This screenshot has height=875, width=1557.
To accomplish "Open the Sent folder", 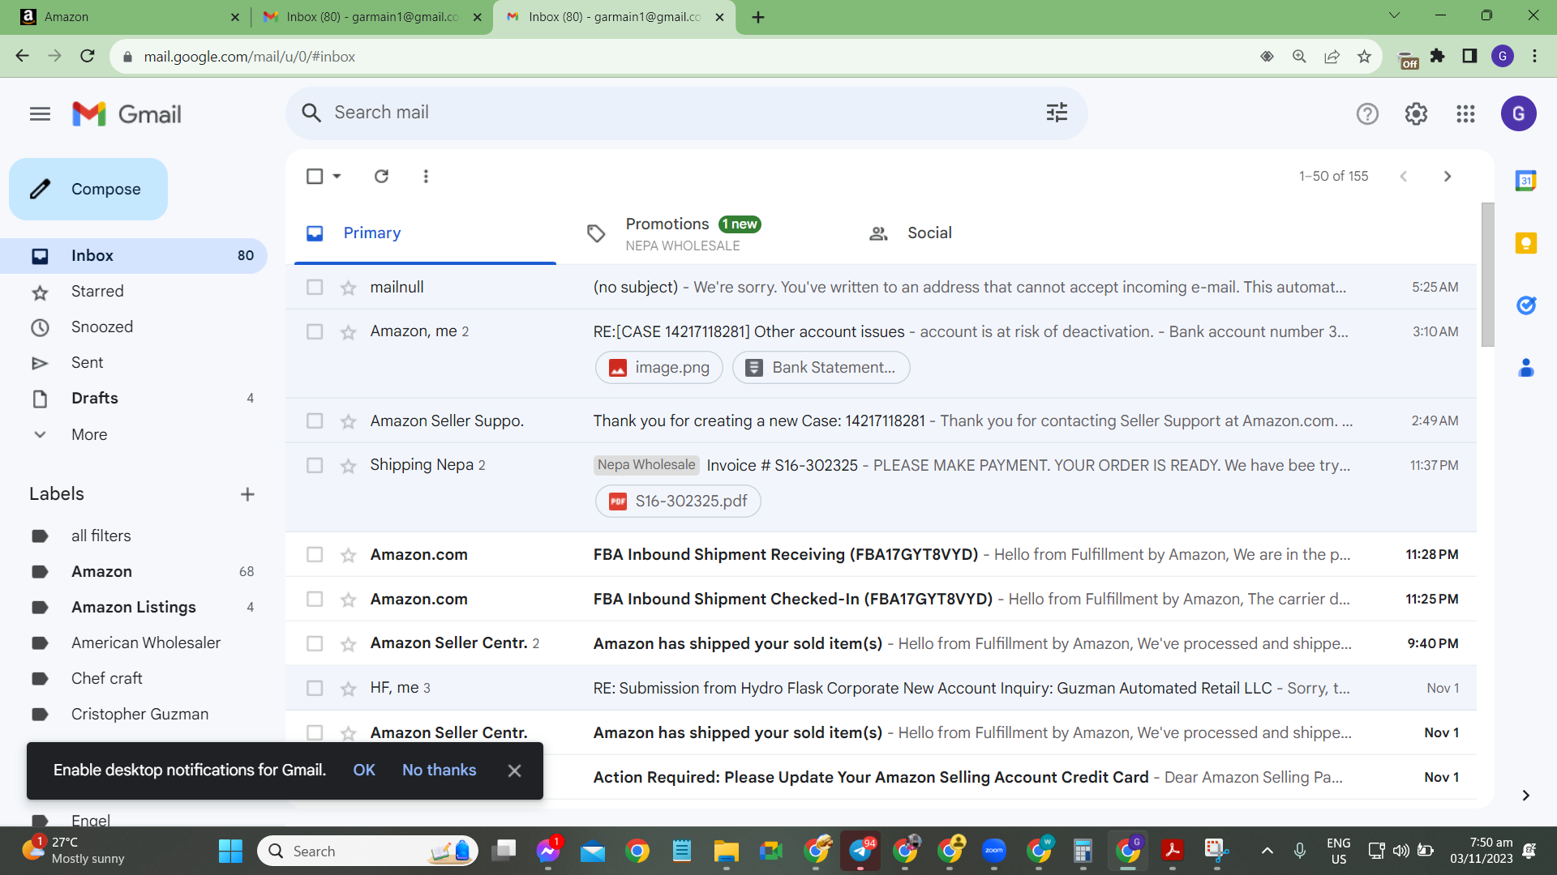I will [87, 363].
